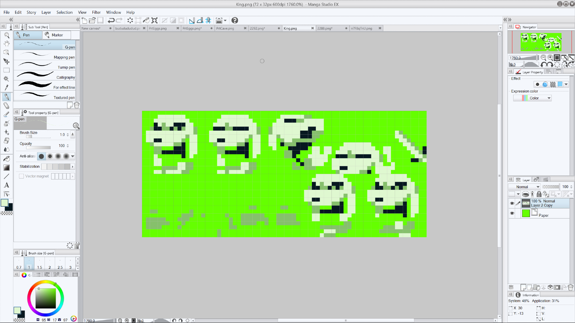This screenshot has height=323, width=575.
Task: Toggle the Paper layer visibility eye
Action: (512, 213)
